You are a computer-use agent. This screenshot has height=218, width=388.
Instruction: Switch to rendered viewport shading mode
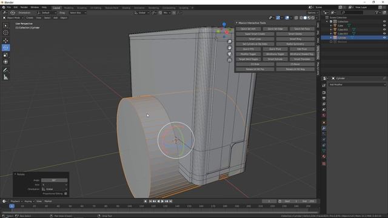click(x=313, y=18)
